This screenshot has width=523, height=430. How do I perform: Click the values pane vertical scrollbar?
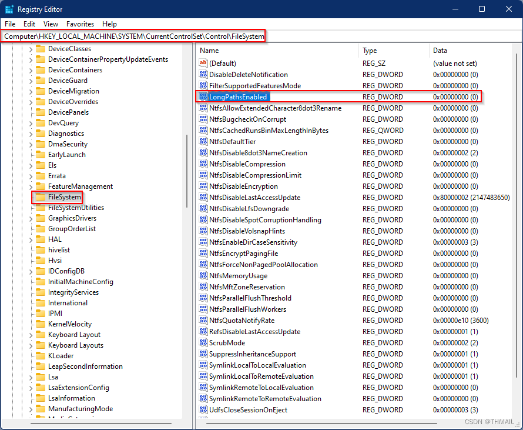(517, 215)
